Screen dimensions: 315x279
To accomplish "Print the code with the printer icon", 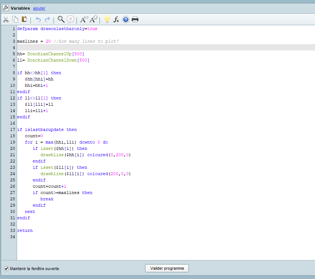I will pos(135,19).
